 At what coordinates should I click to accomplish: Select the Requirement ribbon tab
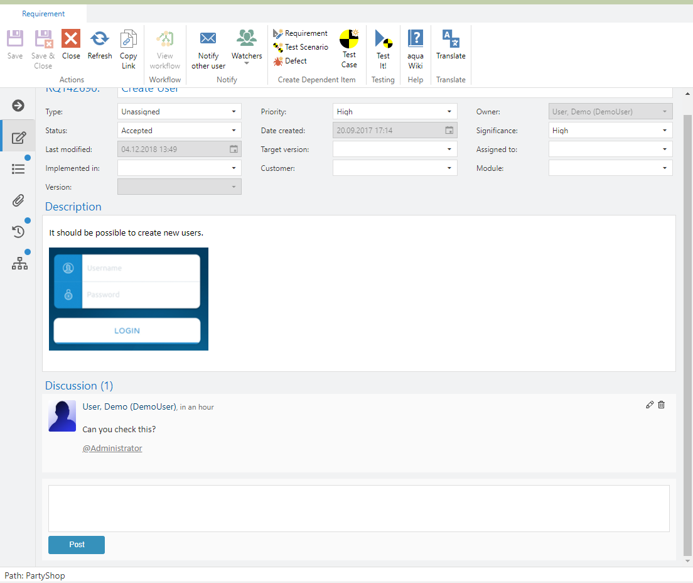tap(43, 14)
